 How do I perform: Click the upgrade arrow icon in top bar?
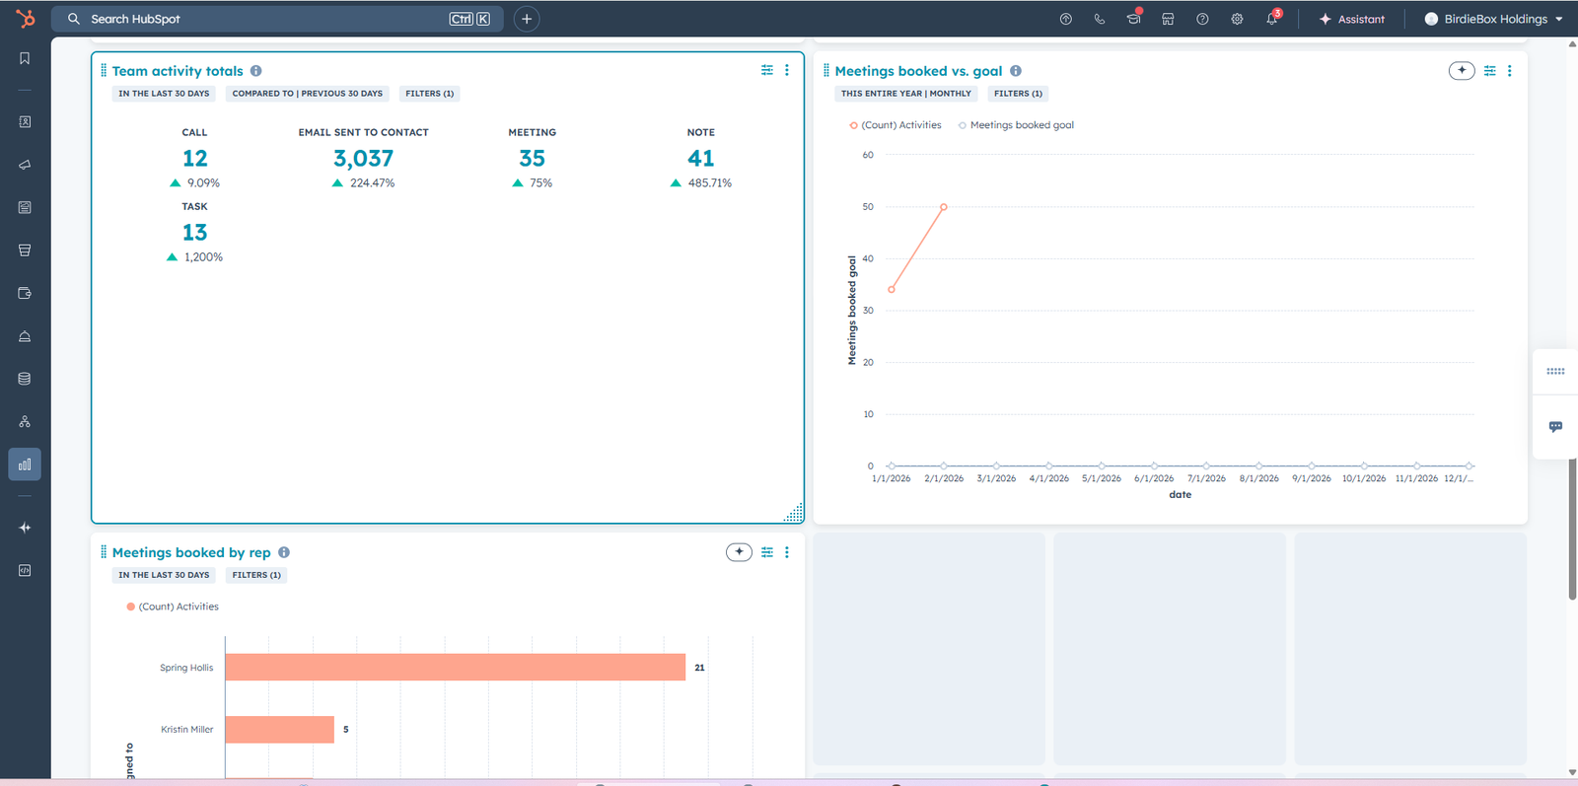click(1066, 19)
